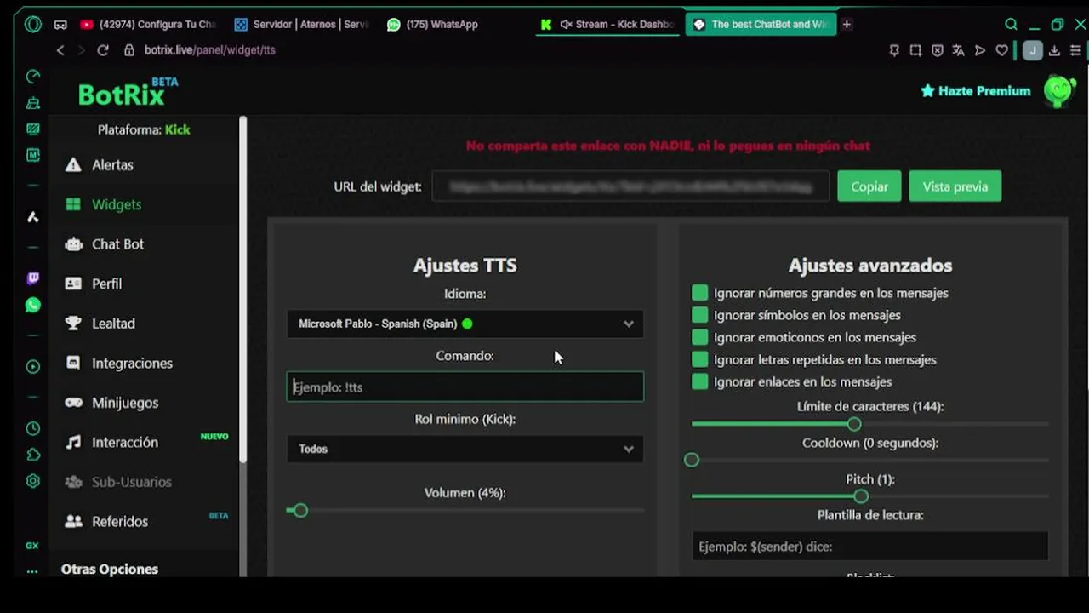Viewport: 1089px width, 613px height.
Task: Focus the Plantilla de lectura input field
Action: tap(870, 547)
